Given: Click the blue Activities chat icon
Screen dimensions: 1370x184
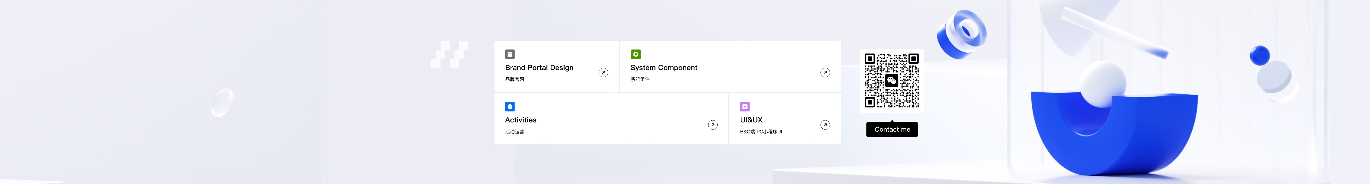Looking at the screenshot, I should click(509, 106).
